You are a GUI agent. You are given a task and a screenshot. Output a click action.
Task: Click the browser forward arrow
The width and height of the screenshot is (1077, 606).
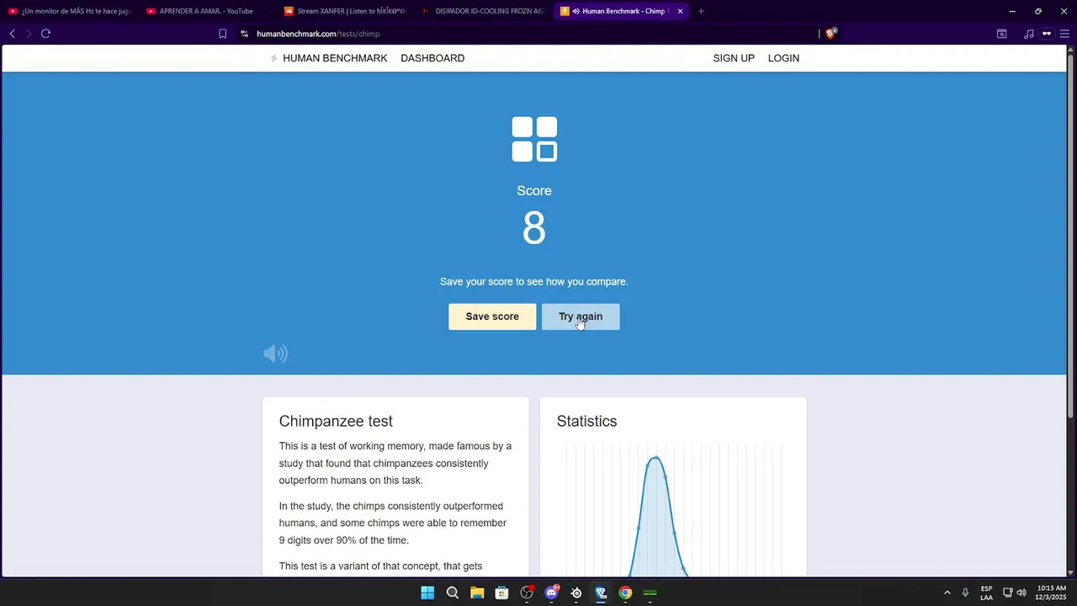point(29,34)
